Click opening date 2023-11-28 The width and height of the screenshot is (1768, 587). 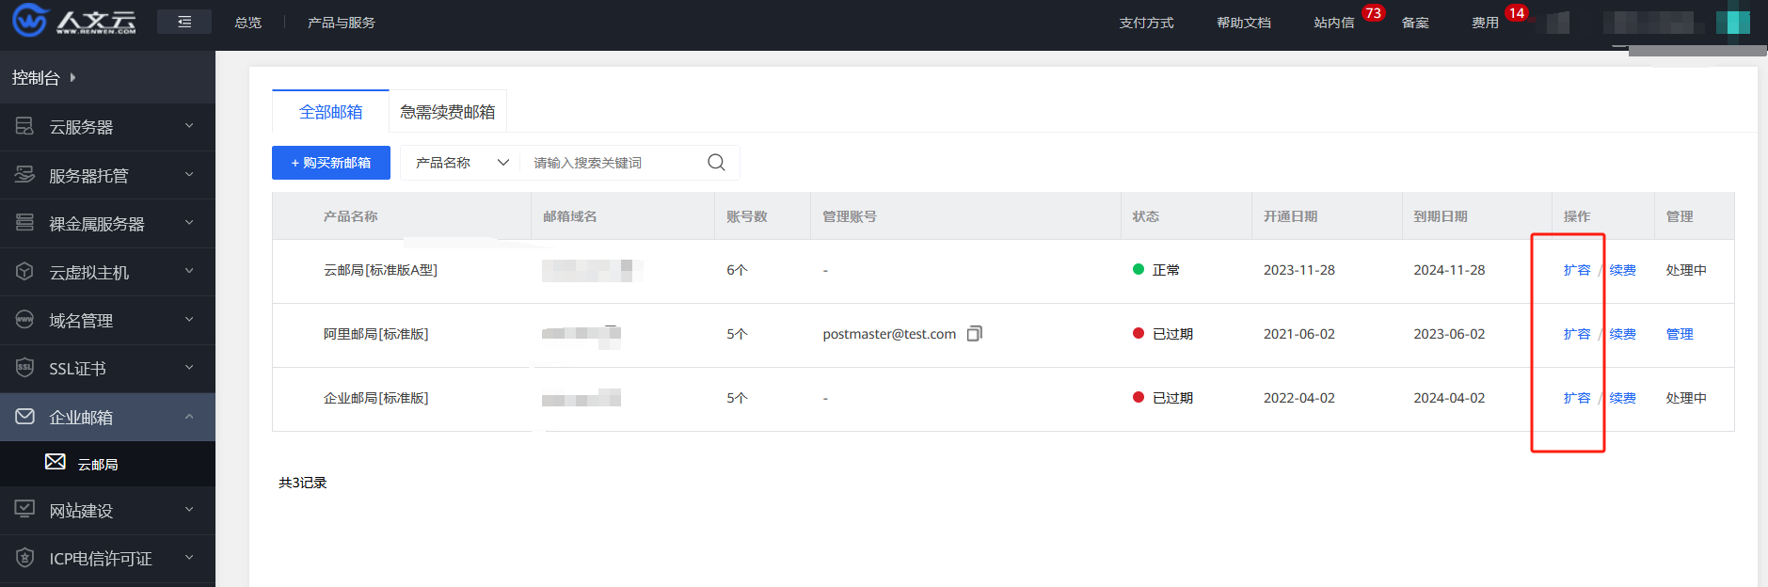click(1299, 270)
